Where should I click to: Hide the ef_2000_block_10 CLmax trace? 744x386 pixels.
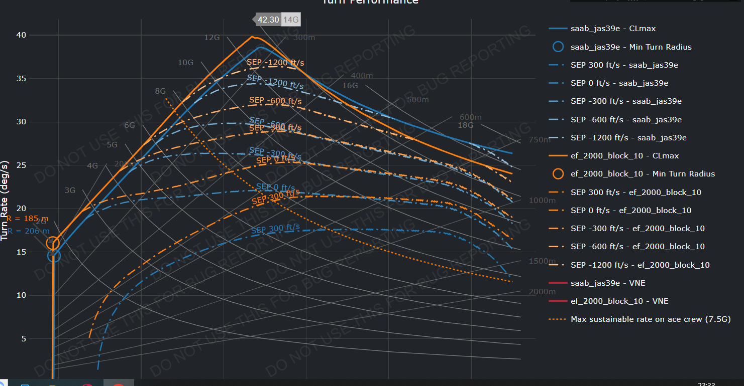point(624,156)
